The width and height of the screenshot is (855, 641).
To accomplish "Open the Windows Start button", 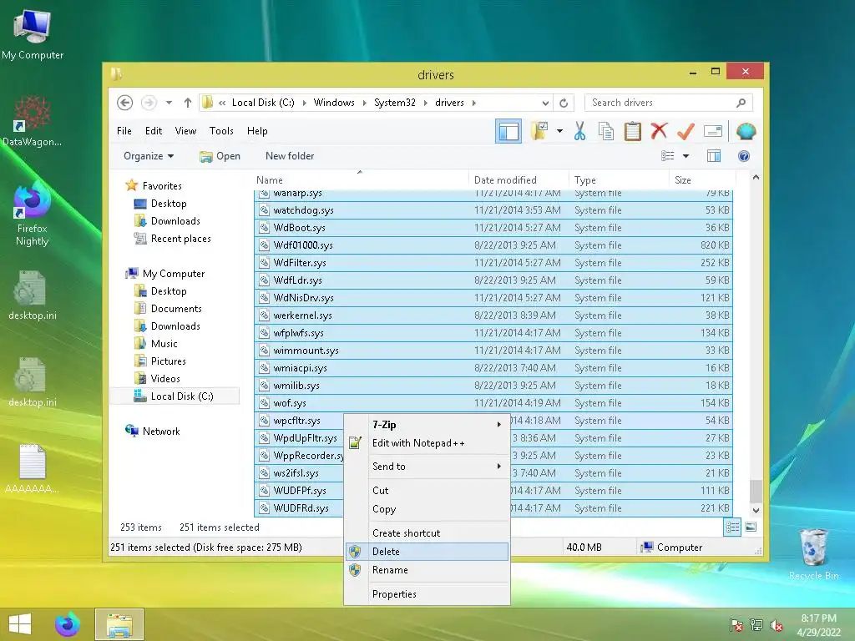I will pyautogui.click(x=20, y=624).
